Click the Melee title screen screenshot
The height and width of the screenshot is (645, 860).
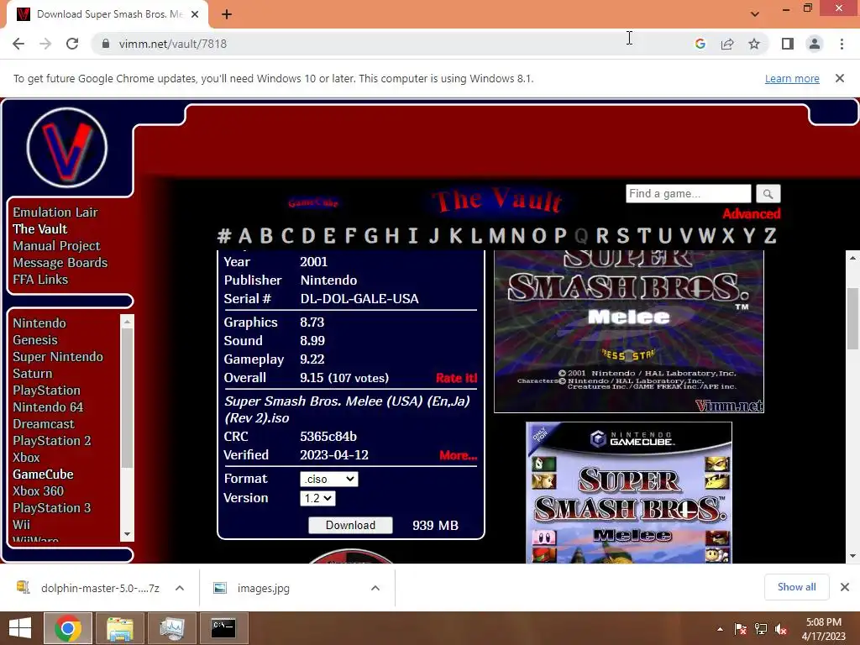click(629, 331)
